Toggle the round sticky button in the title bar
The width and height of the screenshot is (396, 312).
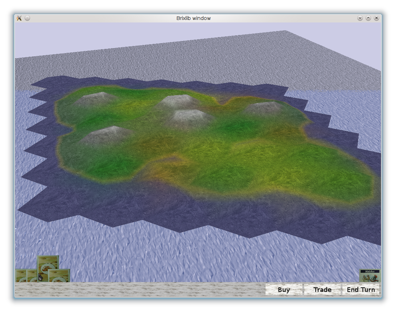click(x=28, y=18)
